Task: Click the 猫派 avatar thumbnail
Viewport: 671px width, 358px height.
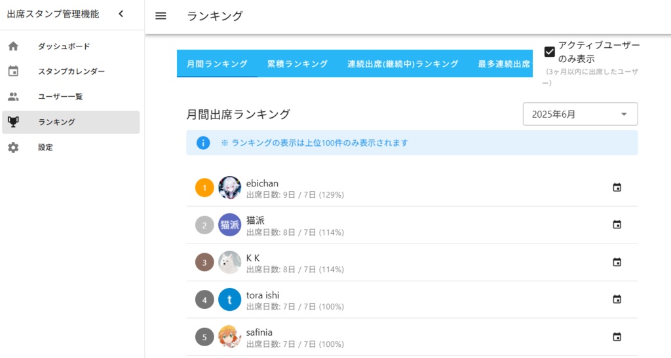Action: (x=229, y=225)
